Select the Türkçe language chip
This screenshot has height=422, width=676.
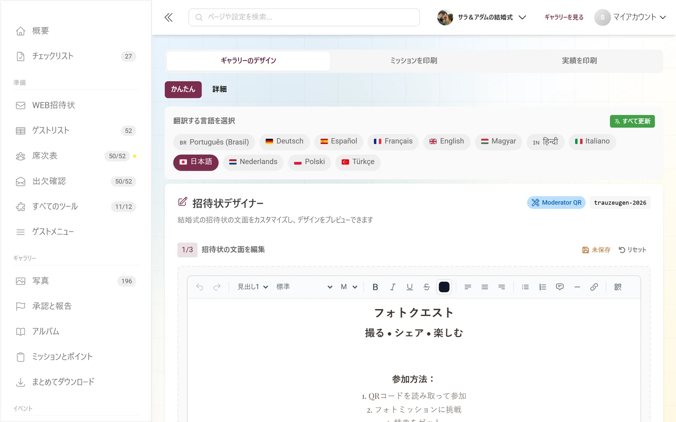pyautogui.click(x=358, y=162)
